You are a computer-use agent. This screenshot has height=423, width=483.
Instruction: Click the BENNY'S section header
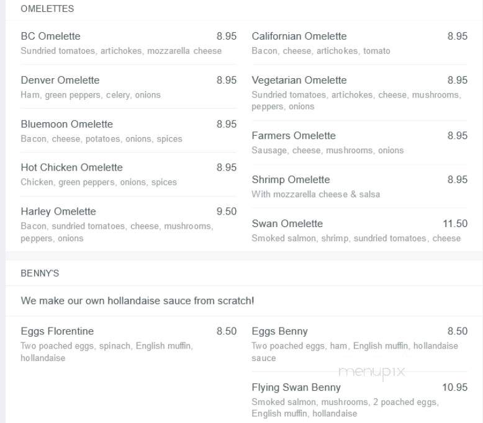pyautogui.click(x=40, y=273)
